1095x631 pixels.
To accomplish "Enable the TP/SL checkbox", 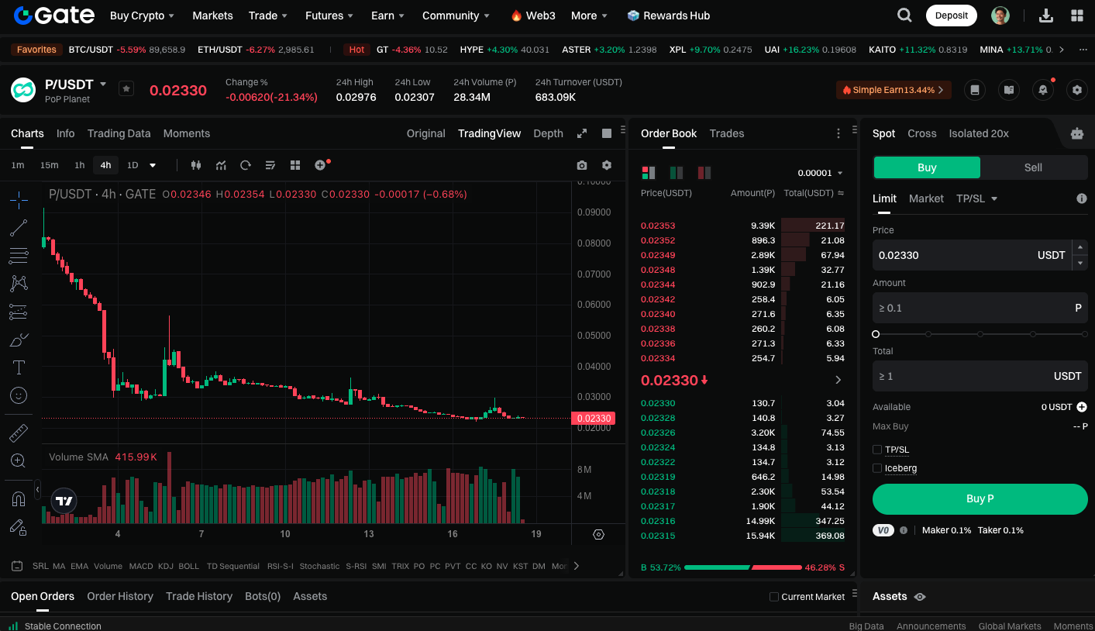I will coord(877,450).
